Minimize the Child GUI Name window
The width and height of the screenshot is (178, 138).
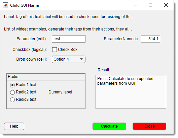click(135, 5)
